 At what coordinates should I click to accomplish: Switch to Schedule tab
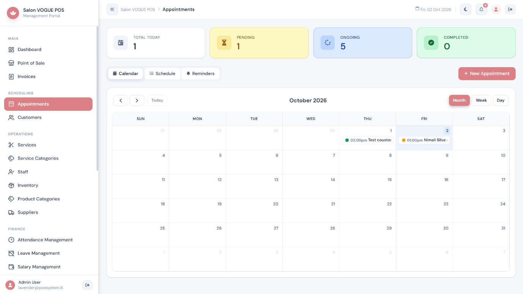[162, 74]
